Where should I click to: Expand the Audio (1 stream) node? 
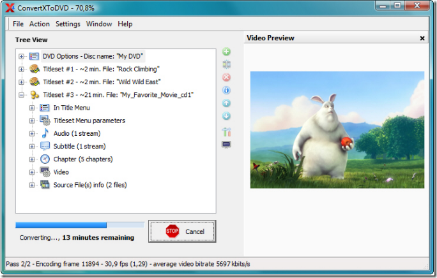point(32,133)
